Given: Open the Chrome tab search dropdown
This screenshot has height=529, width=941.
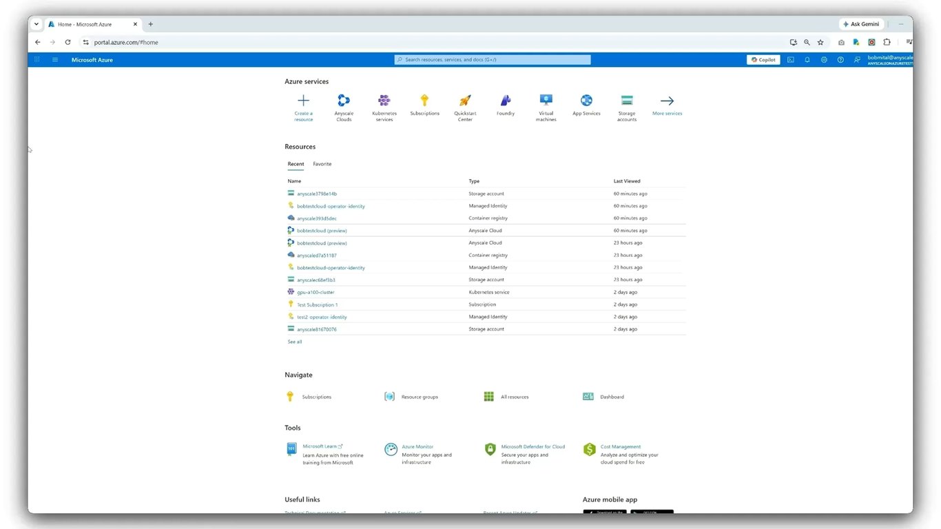Looking at the screenshot, I should coord(37,24).
